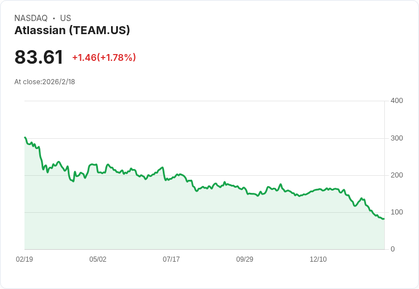
Task: Click the price line's lowest dip before 05/02
Action: point(73,181)
